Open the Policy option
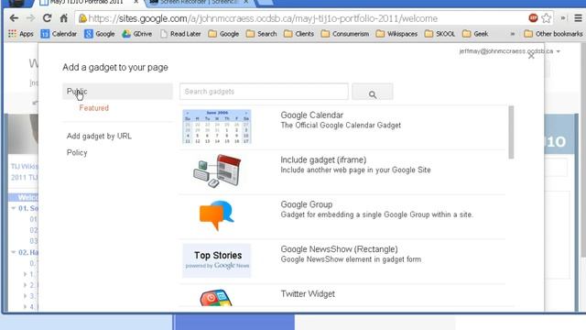 pyautogui.click(x=77, y=153)
